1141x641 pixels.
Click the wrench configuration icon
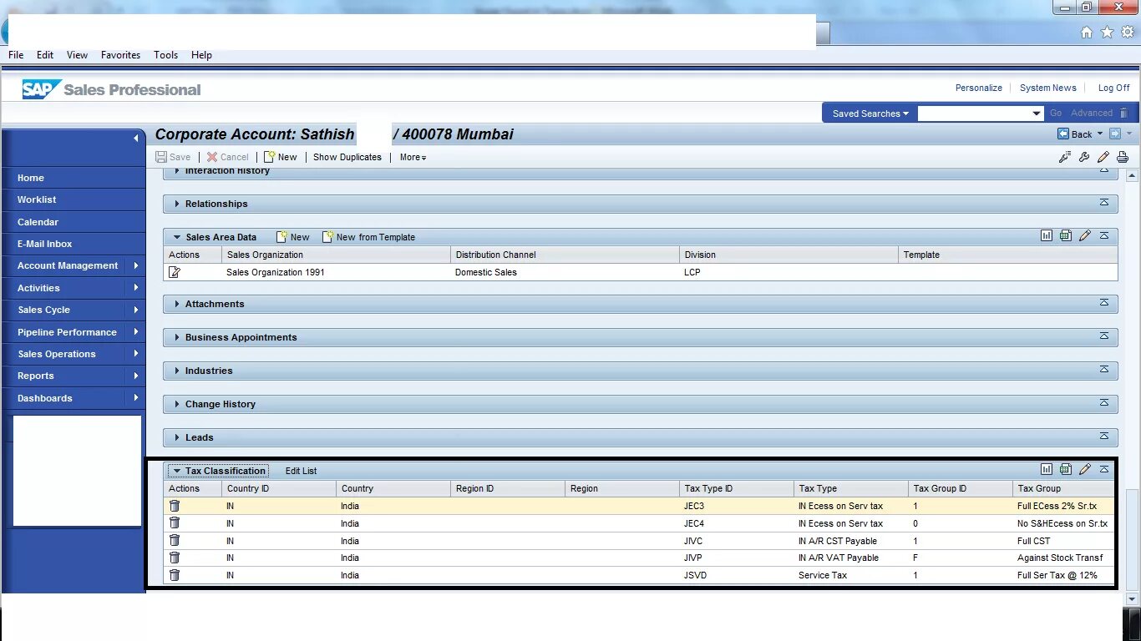(1084, 157)
